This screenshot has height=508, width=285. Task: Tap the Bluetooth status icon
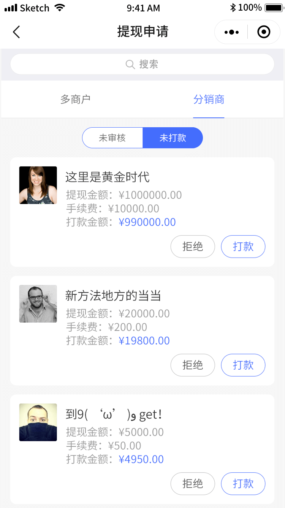(233, 8)
